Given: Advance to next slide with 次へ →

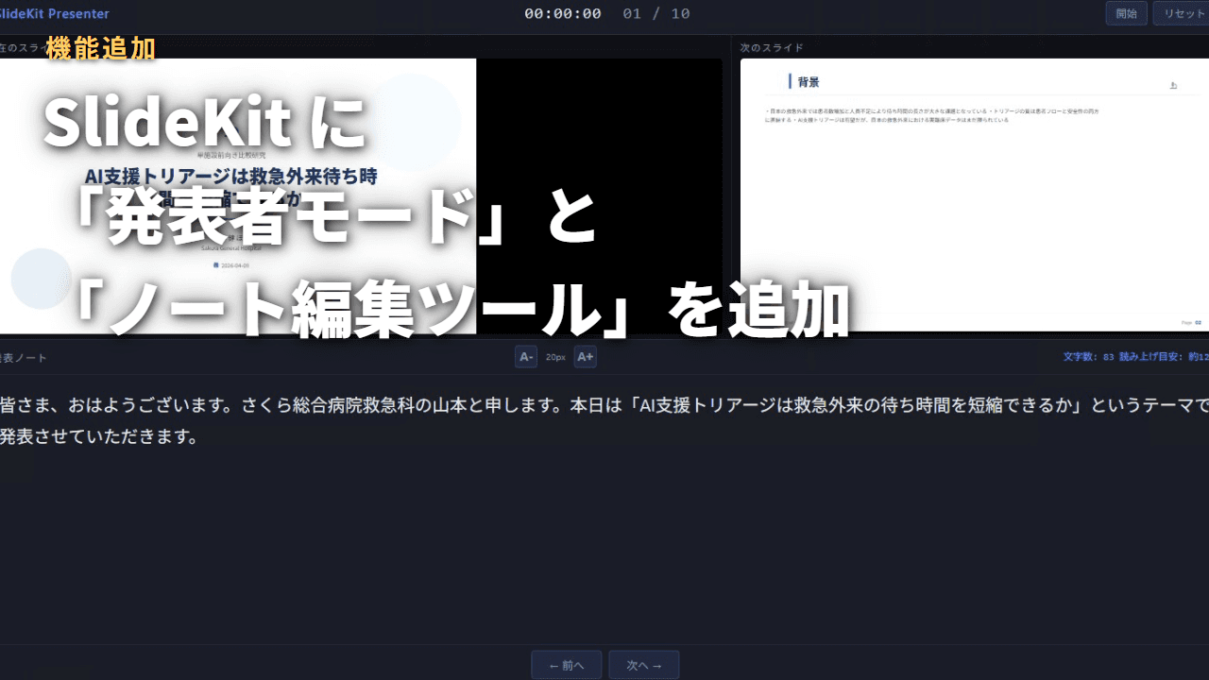Looking at the screenshot, I should [x=644, y=665].
